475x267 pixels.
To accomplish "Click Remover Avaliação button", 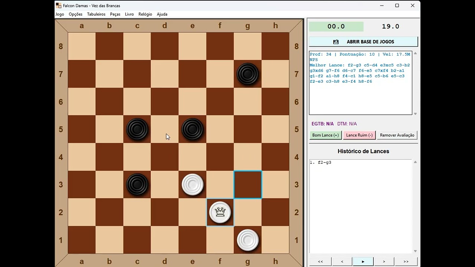I will tap(397, 135).
